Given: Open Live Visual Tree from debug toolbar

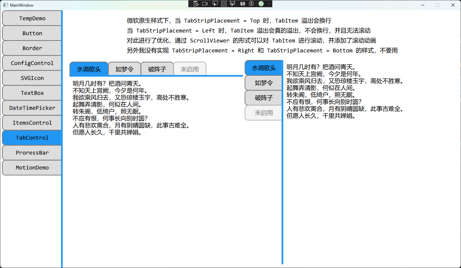Looking at the screenshot, I should [196, 4].
